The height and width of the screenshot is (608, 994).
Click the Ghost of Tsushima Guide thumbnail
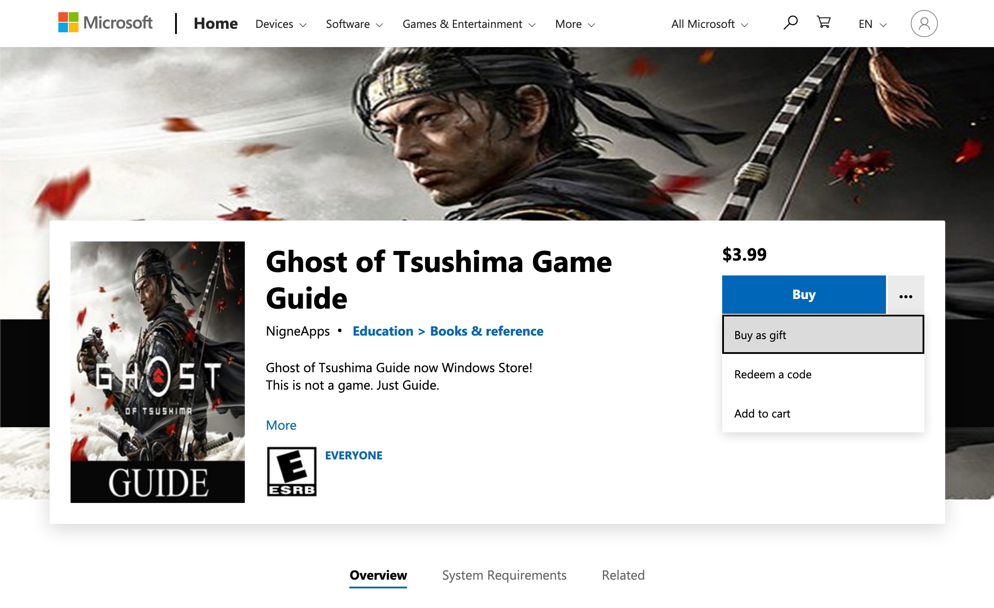(x=157, y=371)
